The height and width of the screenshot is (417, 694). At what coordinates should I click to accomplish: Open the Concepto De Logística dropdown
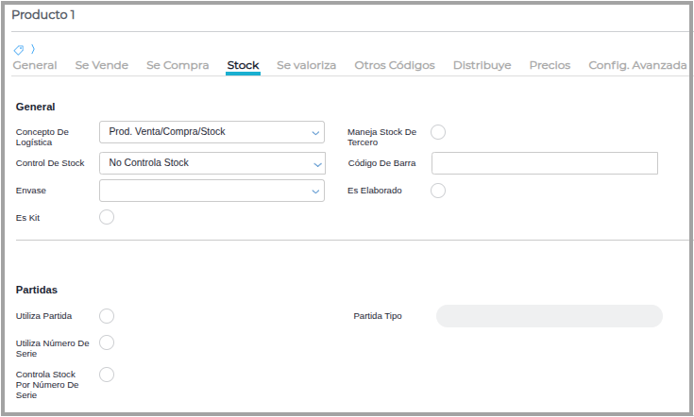click(212, 132)
